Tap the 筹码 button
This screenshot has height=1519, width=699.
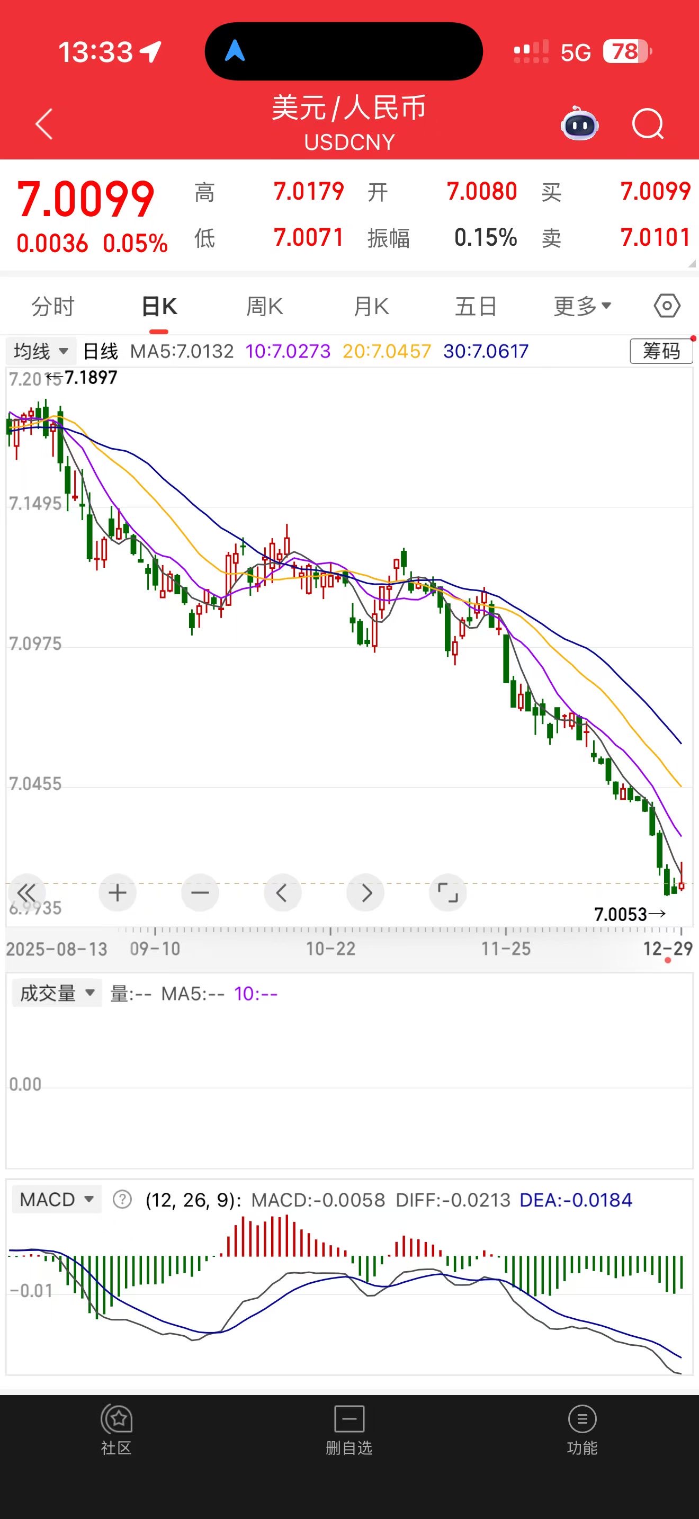tap(661, 352)
